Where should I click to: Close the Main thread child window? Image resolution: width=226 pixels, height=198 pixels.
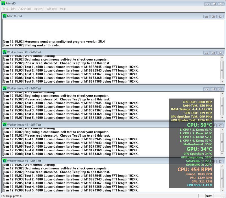[220, 17]
